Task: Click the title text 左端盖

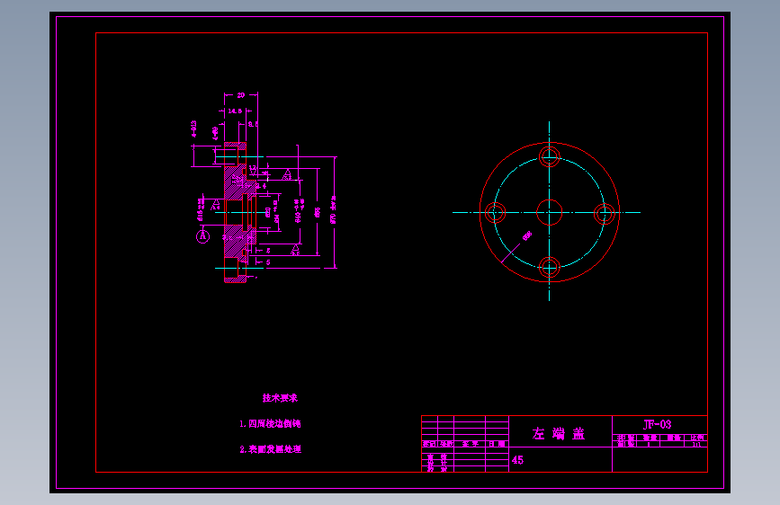Action: (x=559, y=434)
